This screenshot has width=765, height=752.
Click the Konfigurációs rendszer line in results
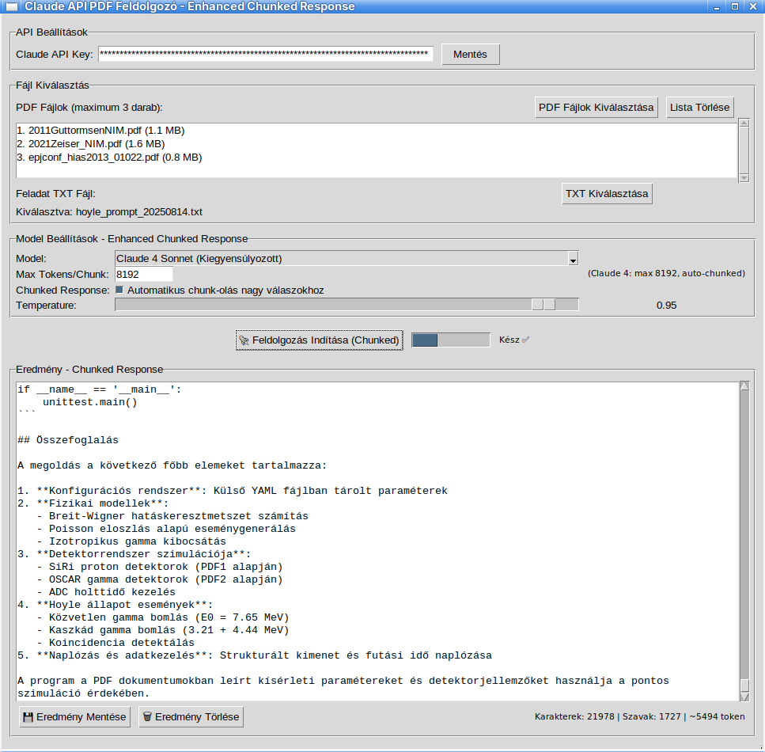(x=233, y=491)
